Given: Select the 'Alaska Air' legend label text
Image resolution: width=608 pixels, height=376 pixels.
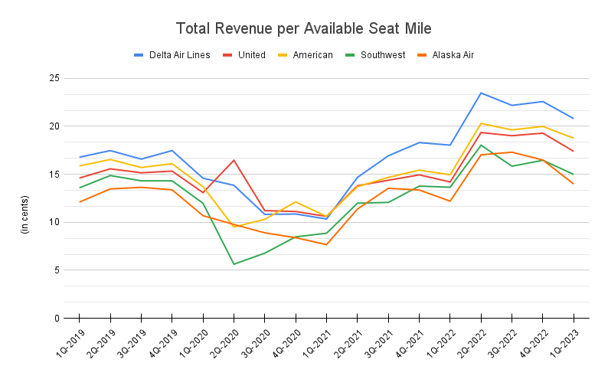Looking at the screenshot, I should tap(453, 55).
